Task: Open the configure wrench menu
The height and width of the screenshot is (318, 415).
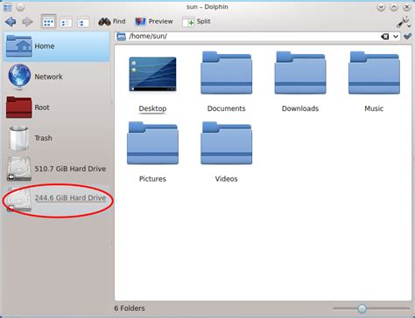Action: tap(404, 22)
